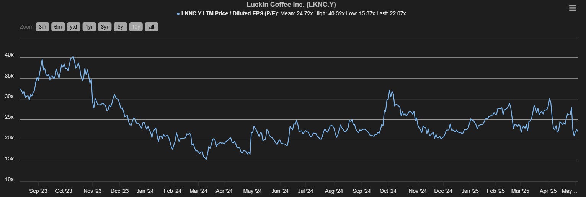Image resolution: width=586 pixels, height=197 pixels.
Task: Click the 15x y-axis label
Action: click(x=9, y=158)
